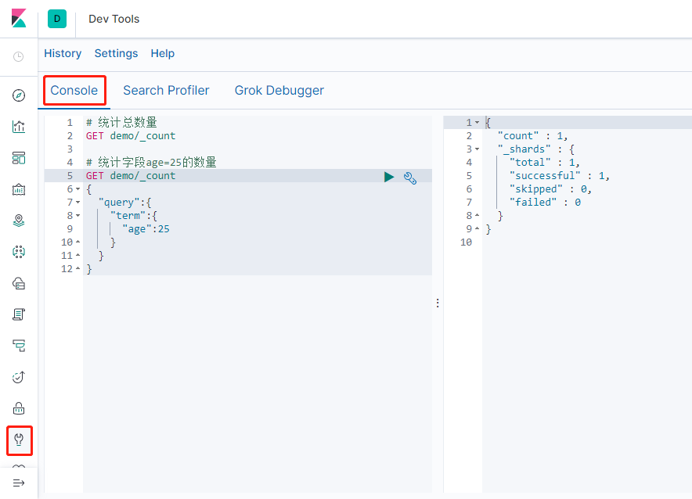This screenshot has height=499, width=692.
Task: Open Visualize from the sidebar chart icon
Action: coord(19,127)
